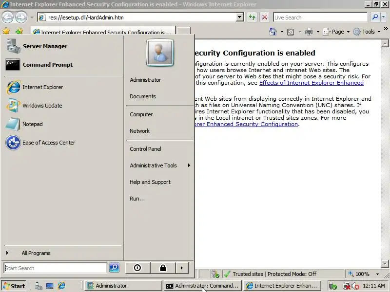
Task: Switch to Administrator: Command Prompt taskbar button
Action: [202, 286]
